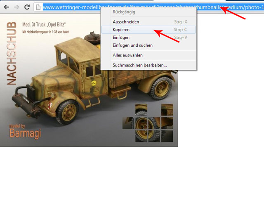Image resolution: width=264 pixels, height=198 pixels.
Task: Select Einfügen in the context menu
Action: point(148,38)
